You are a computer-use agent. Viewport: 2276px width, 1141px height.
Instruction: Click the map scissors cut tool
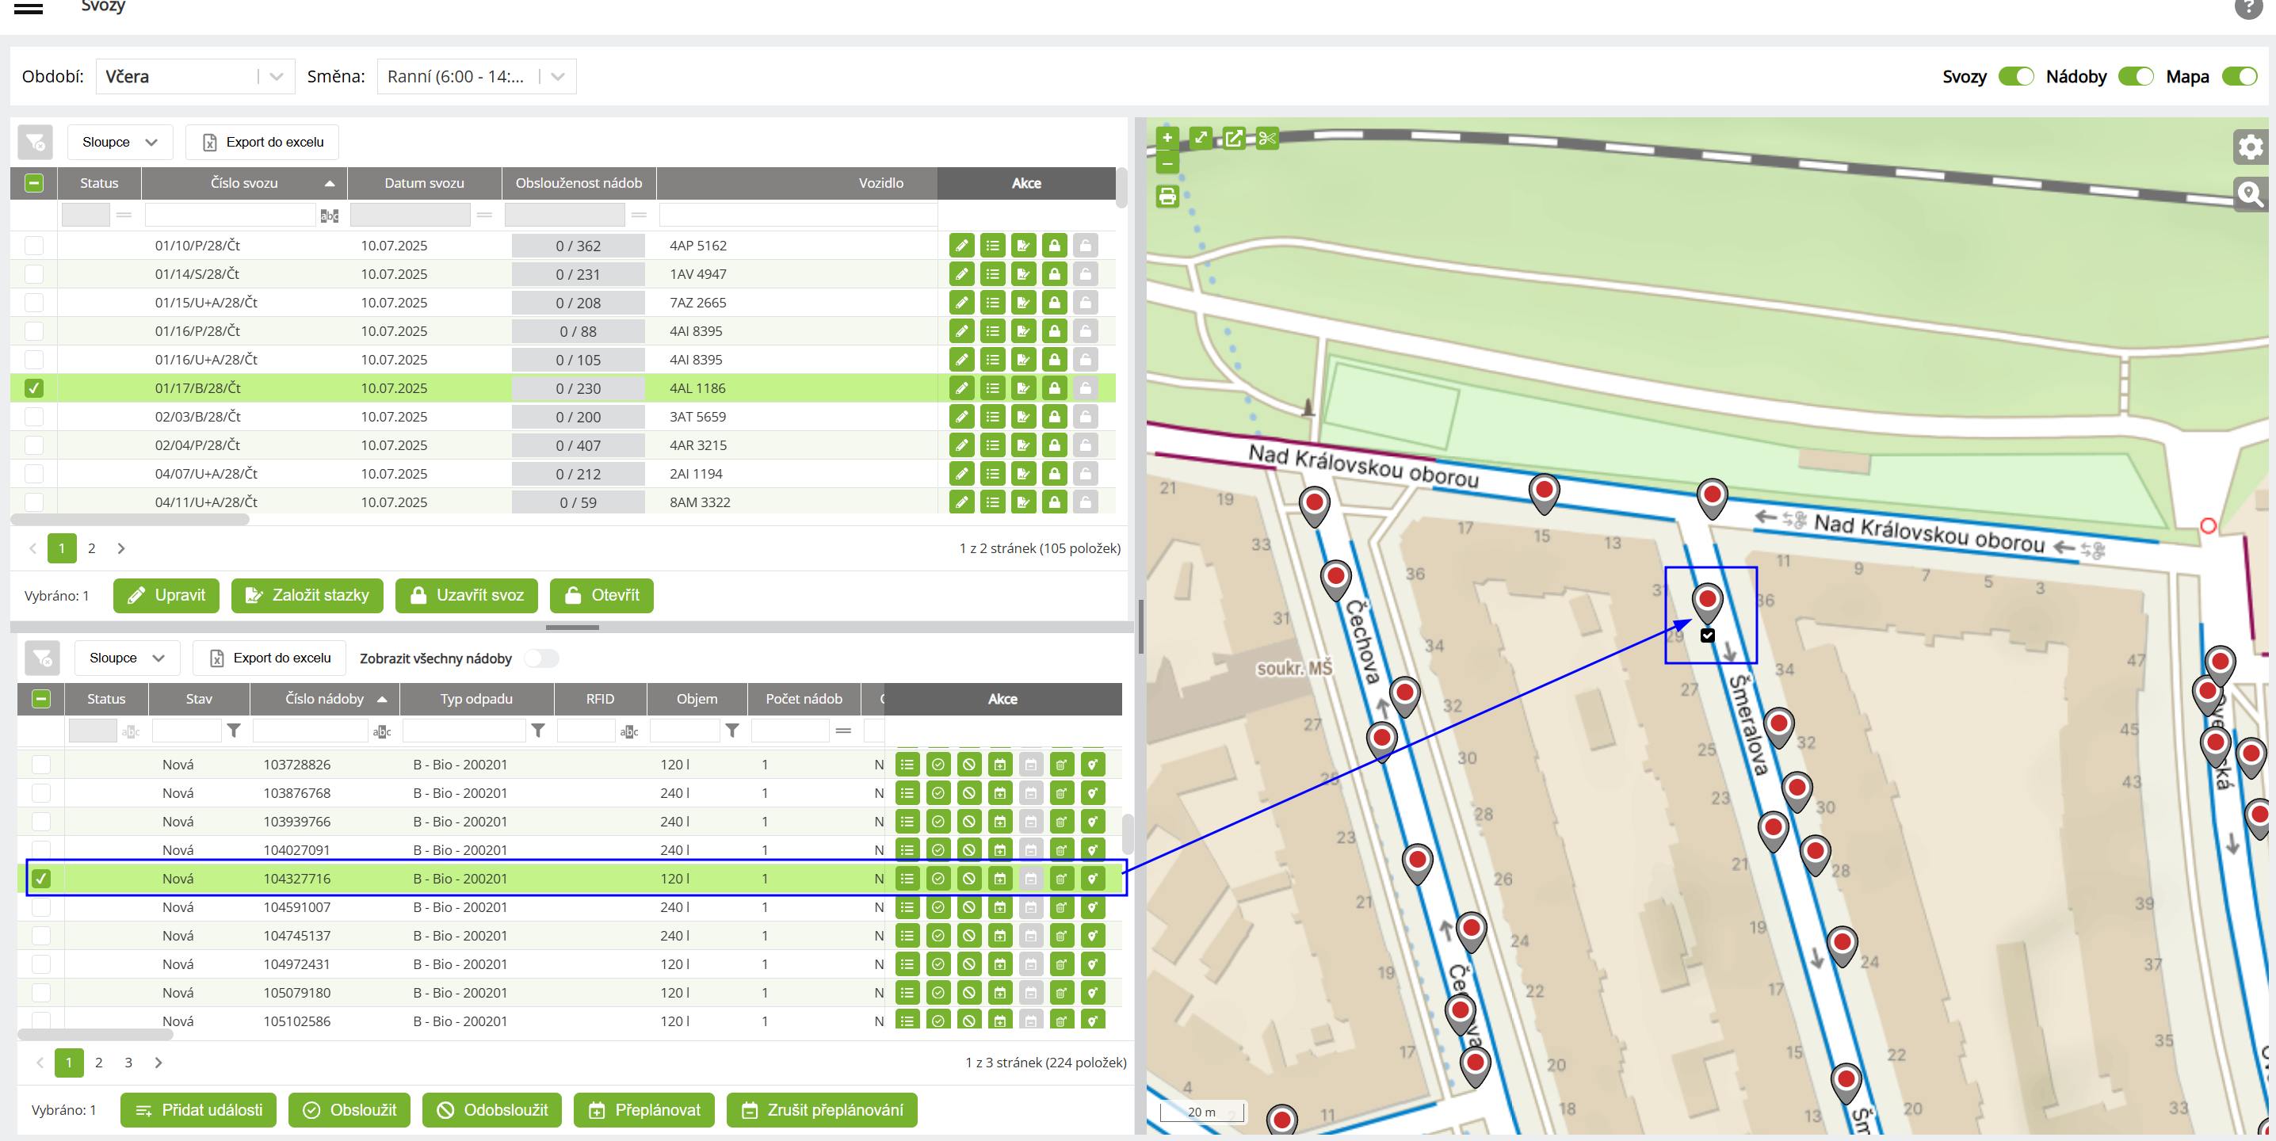pos(1267,138)
